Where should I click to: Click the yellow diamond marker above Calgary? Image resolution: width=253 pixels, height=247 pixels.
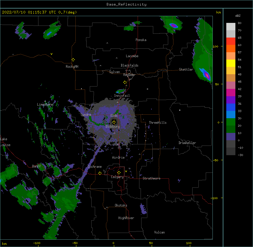(119, 173)
